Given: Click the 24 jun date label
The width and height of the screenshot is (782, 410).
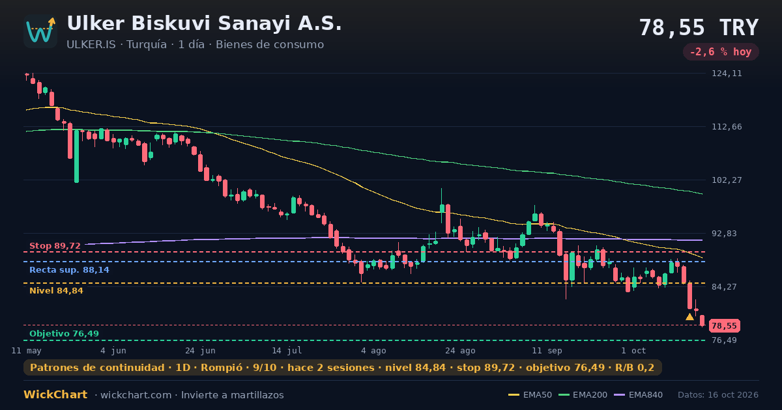Looking at the screenshot, I should [x=200, y=350].
